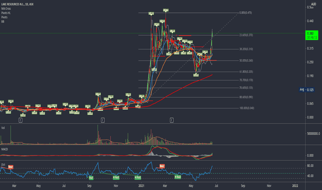Click the Bull tag on the DVI panel

point(91,178)
